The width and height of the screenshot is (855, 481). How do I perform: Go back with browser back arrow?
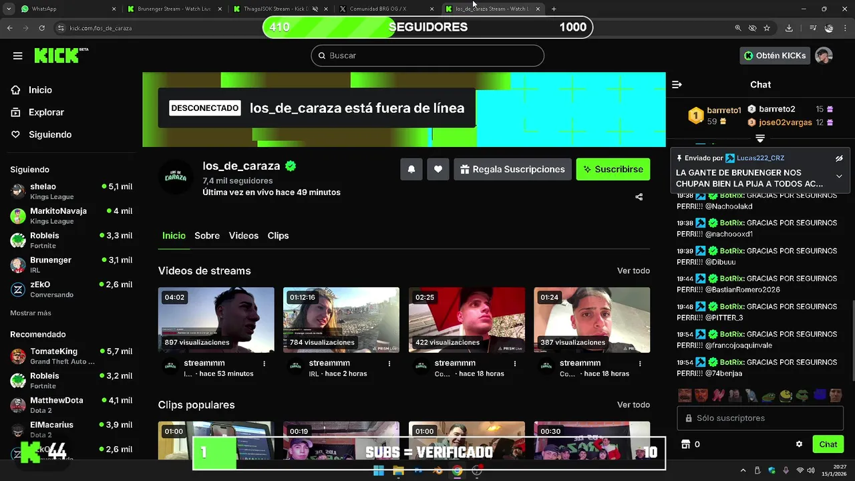(x=9, y=28)
